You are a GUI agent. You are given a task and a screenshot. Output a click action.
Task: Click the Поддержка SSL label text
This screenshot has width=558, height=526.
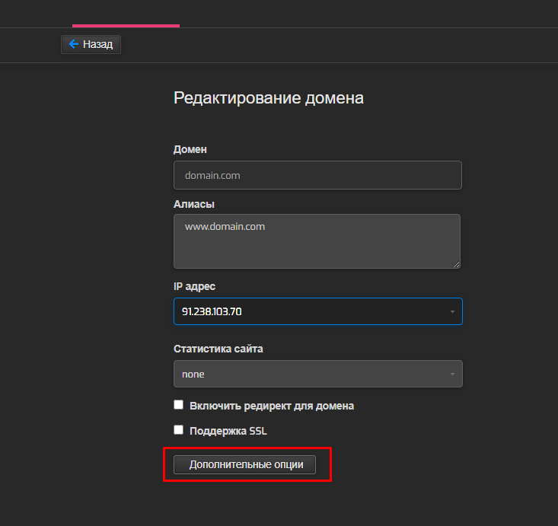click(x=228, y=431)
